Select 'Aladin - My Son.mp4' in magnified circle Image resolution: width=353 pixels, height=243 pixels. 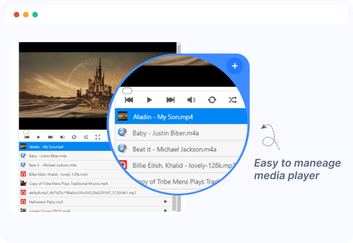[181, 116]
